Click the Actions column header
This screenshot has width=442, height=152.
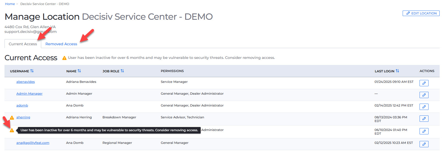[x=427, y=71]
